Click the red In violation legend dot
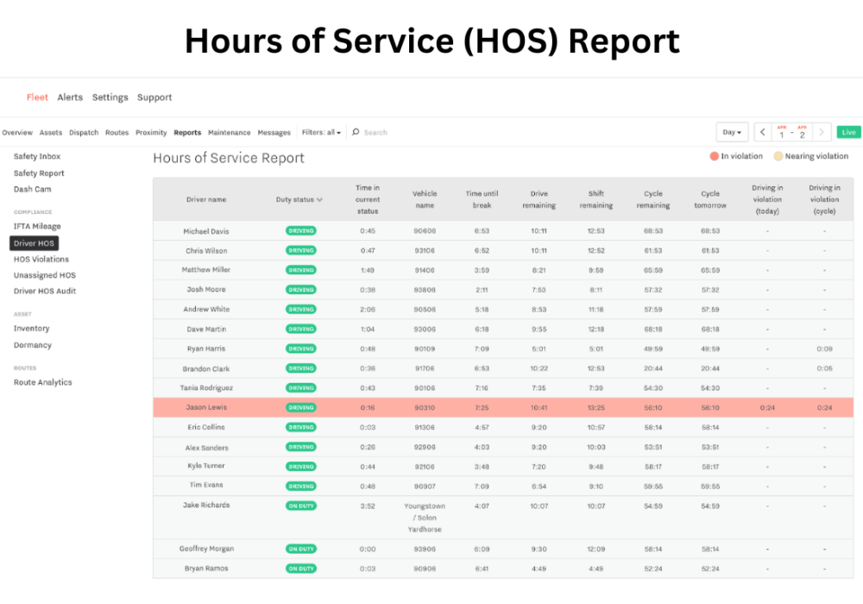 (714, 156)
